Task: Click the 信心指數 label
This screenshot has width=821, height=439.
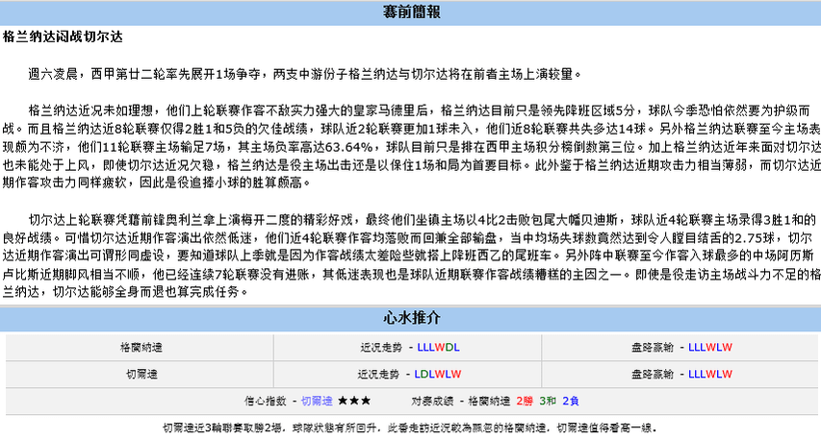Action: click(266, 401)
